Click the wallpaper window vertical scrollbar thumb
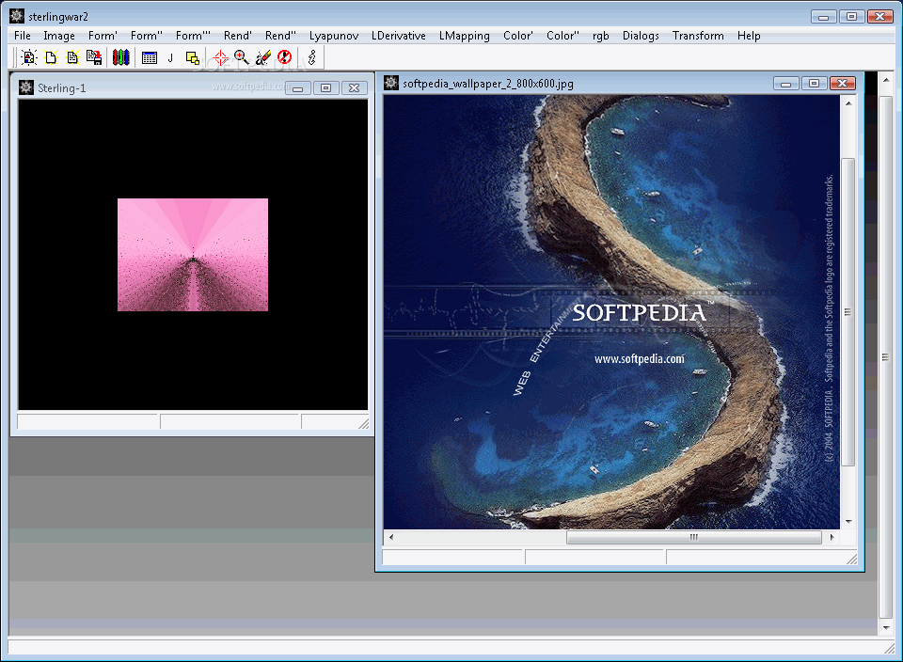The height and width of the screenshot is (662, 903). (848, 311)
